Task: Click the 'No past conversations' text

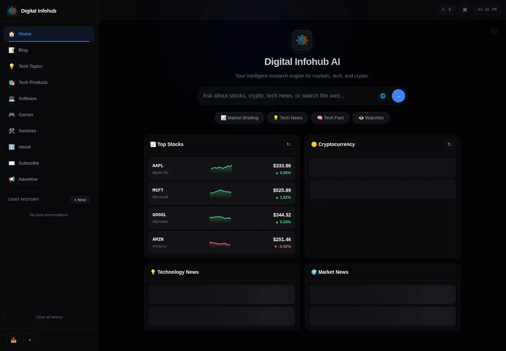Action: click(49, 215)
